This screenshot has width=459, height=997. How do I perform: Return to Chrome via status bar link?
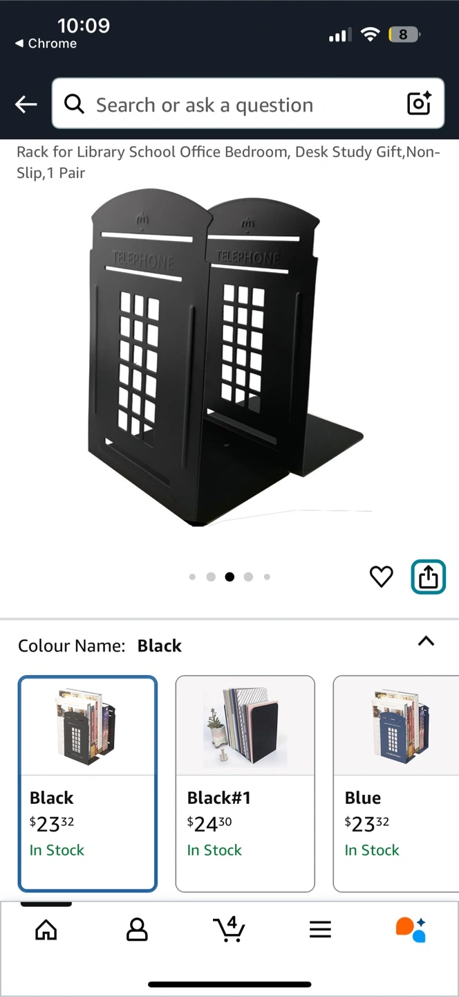tap(46, 43)
